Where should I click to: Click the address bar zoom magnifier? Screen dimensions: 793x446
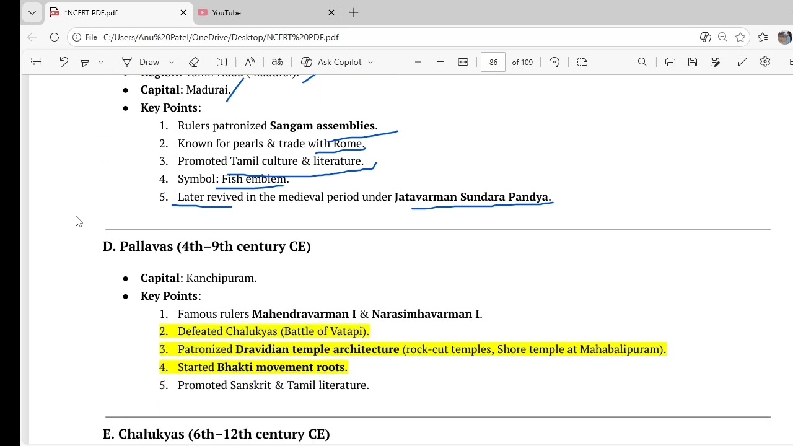click(722, 37)
